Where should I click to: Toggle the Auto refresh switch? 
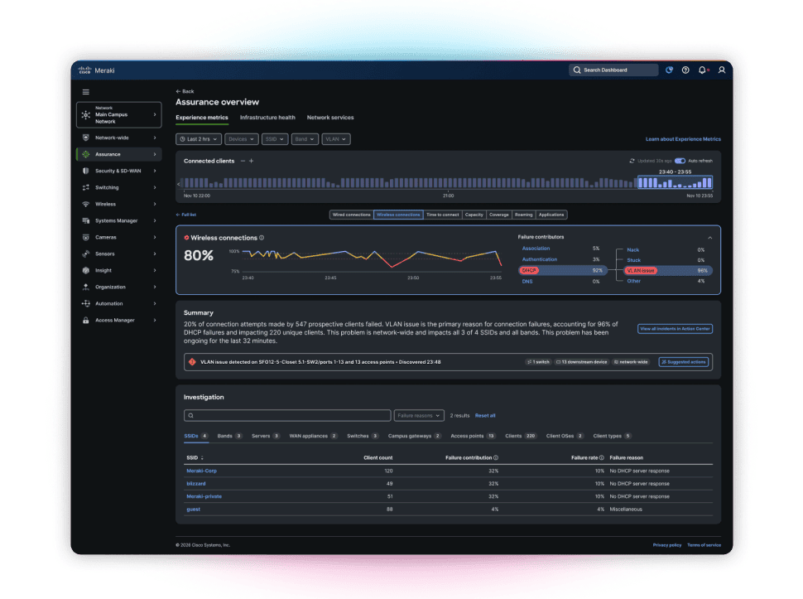[680, 161]
